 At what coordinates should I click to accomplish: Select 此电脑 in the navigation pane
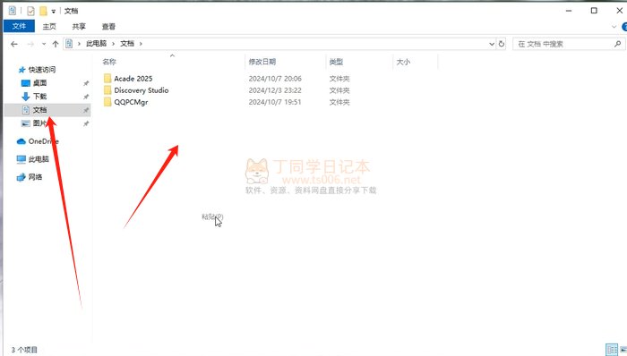pos(39,159)
